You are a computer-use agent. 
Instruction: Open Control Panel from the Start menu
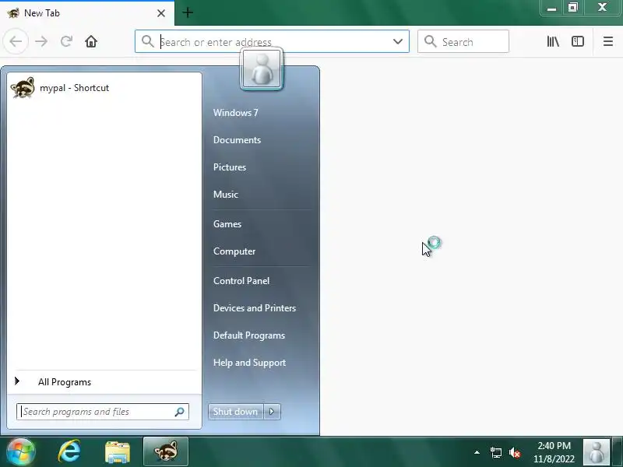point(241,281)
